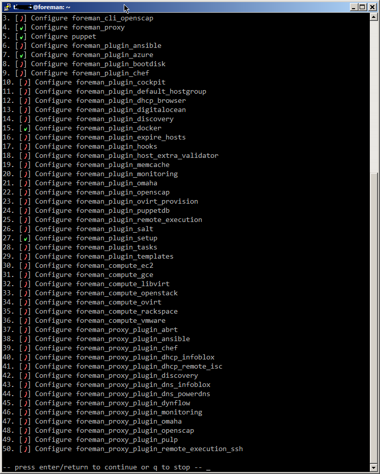Click the text 'Configure foreman_proxy_plugin_dhcp_infoblox'
Viewport: 380px width, 474px height.
click(125, 357)
